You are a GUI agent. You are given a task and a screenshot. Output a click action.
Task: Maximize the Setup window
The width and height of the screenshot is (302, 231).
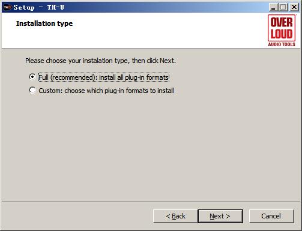(x=283, y=7)
